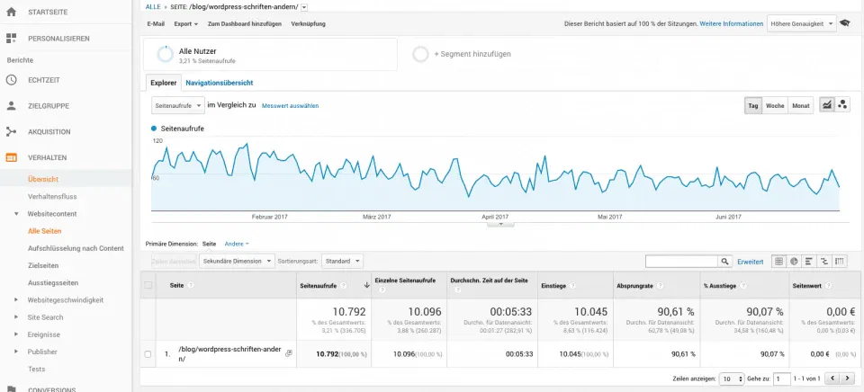The height and width of the screenshot is (392, 864).
Task: Open the Export dropdown menu
Action: coord(185,23)
